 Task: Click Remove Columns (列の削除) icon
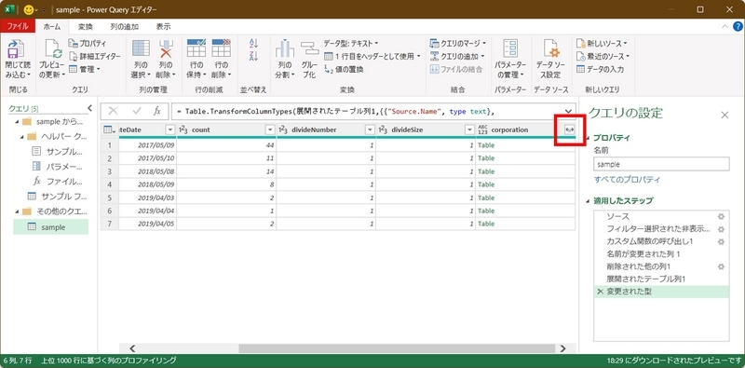pos(166,49)
